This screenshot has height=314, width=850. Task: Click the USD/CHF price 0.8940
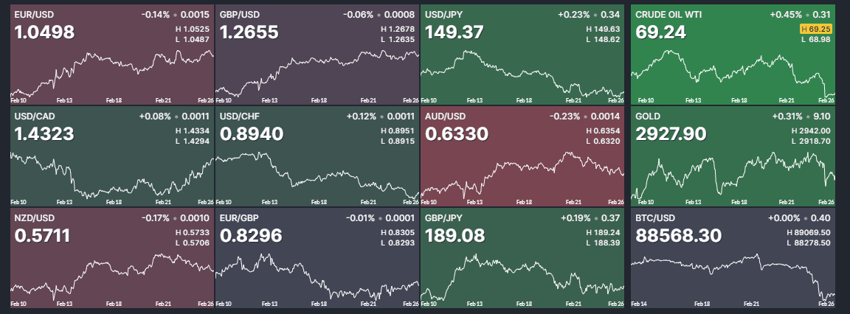[252, 133]
